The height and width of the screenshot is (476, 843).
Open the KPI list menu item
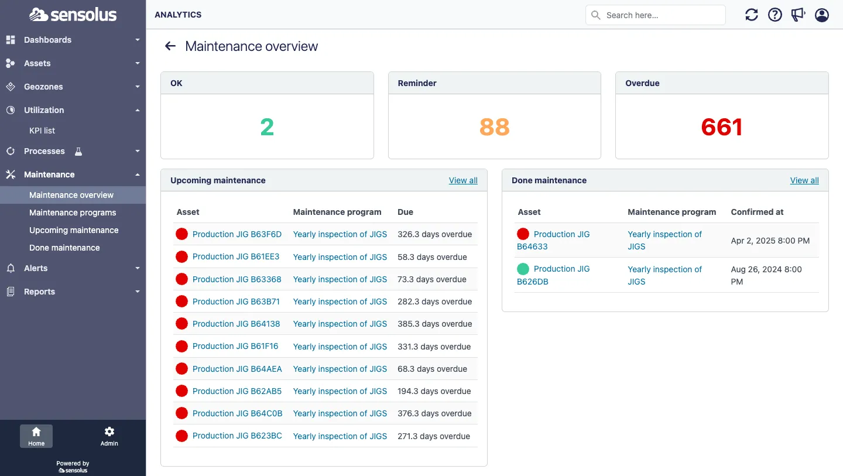[x=42, y=131]
